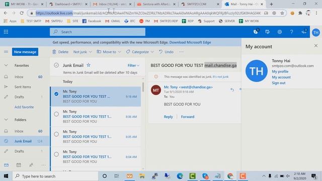The height and width of the screenshot is (181, 322).
Task: Open the Filter dropdown
Action: (x=133, y=65)
